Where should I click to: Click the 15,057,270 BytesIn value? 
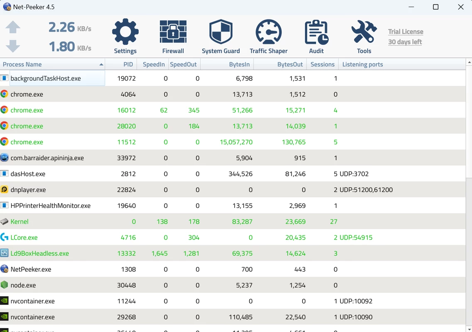pyautogui.click(x=236, y=142)
